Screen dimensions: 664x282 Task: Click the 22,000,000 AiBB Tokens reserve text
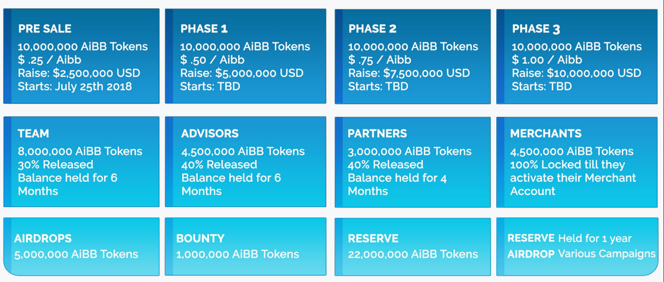coord(413,255)
